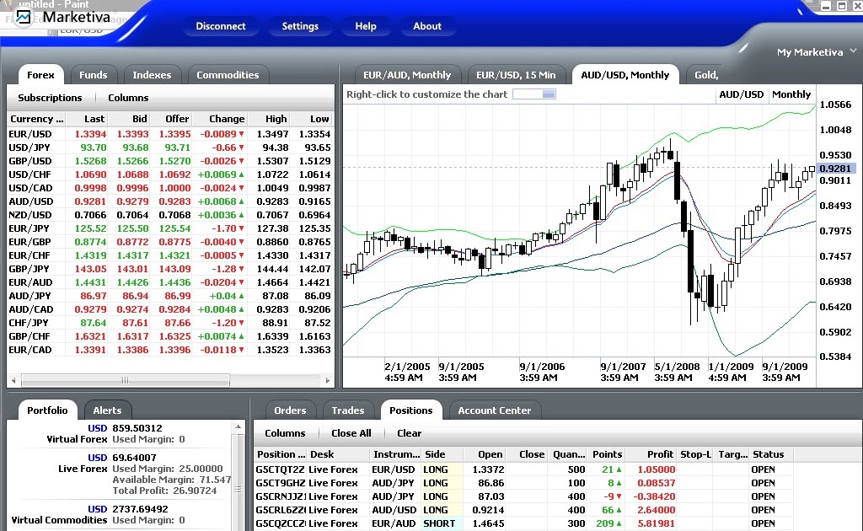Click right arrow of quotes horizontal scrollbar

click(x=328, y=380)
